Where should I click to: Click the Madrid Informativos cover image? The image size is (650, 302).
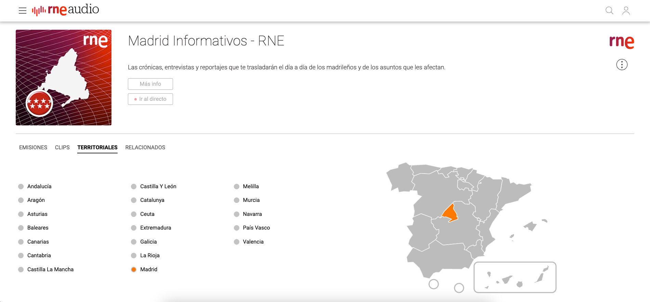[x=64, y=78]
